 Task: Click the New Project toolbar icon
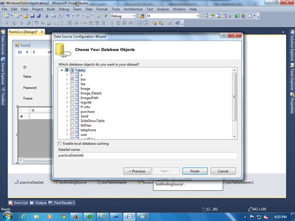tap(7, 16)
